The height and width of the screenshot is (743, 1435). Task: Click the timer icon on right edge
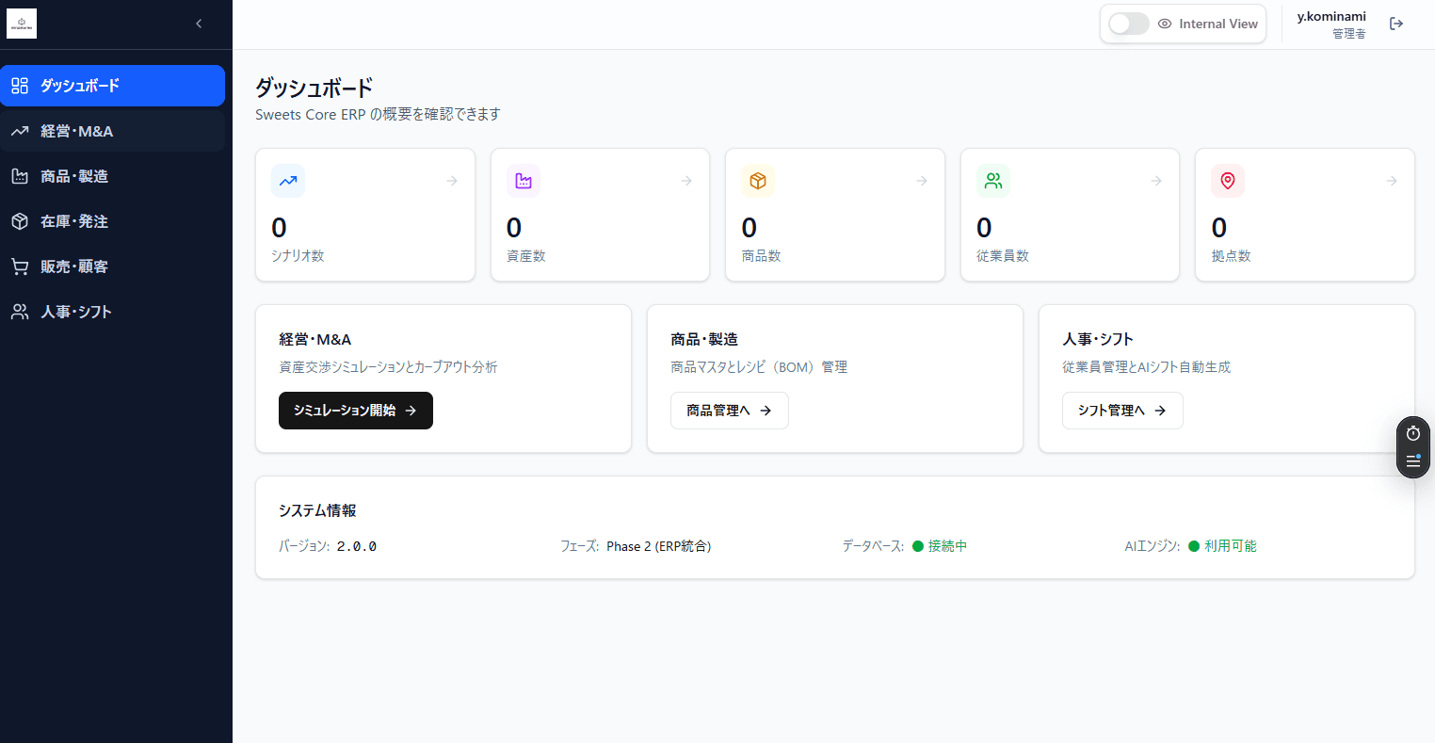click(x=1412, y=433)
